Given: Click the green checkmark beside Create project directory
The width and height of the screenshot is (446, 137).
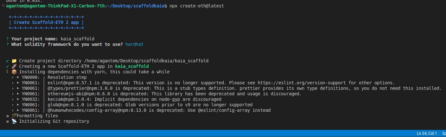Looking at the screenshot, I should coord(7,61).
